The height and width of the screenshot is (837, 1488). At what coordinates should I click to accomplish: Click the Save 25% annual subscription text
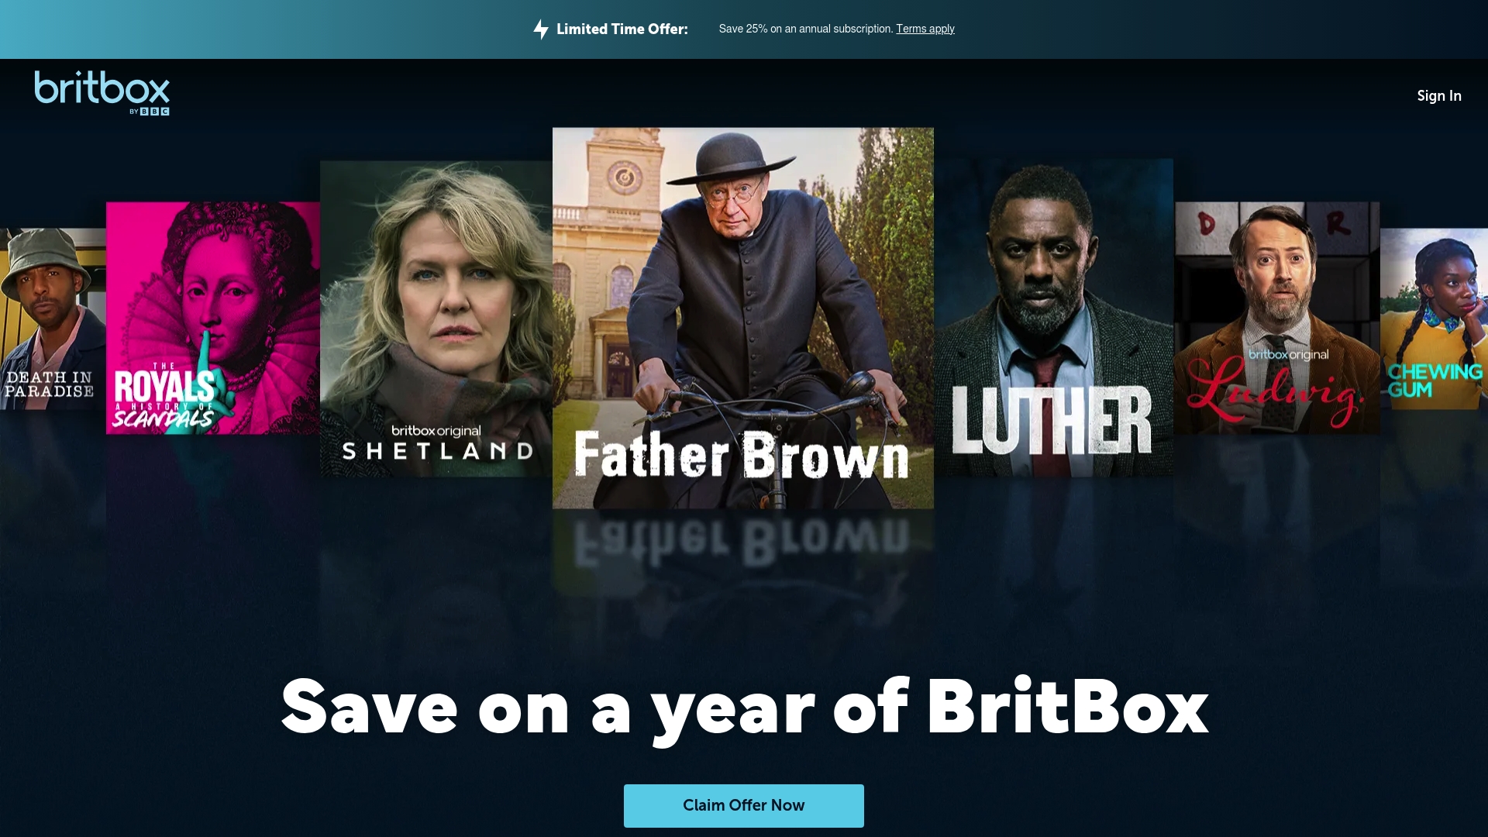tap(806, 29)
